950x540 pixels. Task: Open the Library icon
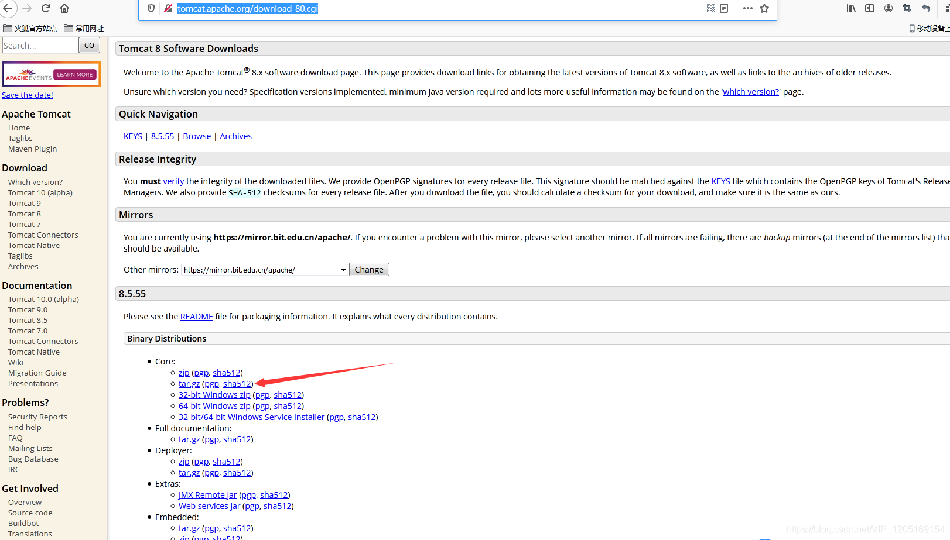click(851, 8)
